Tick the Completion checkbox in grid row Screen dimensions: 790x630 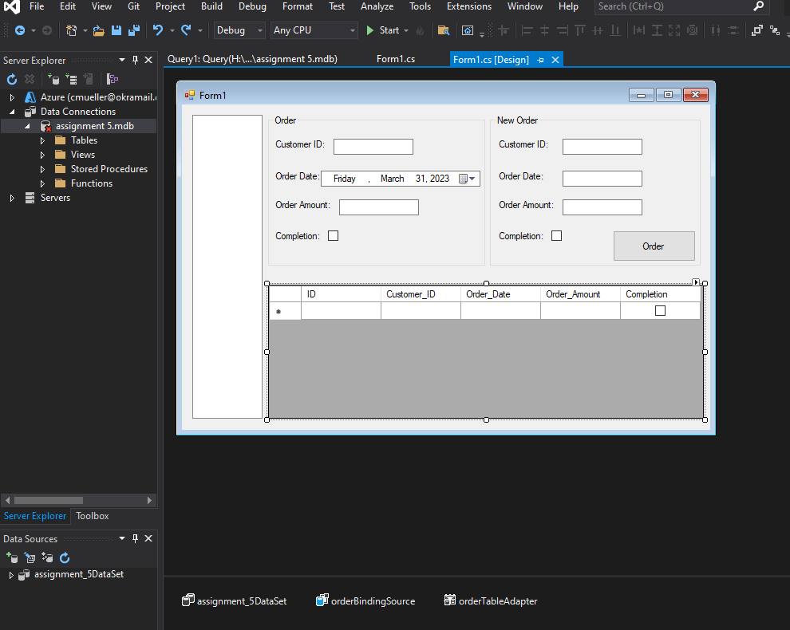click(x=660, y=311)
